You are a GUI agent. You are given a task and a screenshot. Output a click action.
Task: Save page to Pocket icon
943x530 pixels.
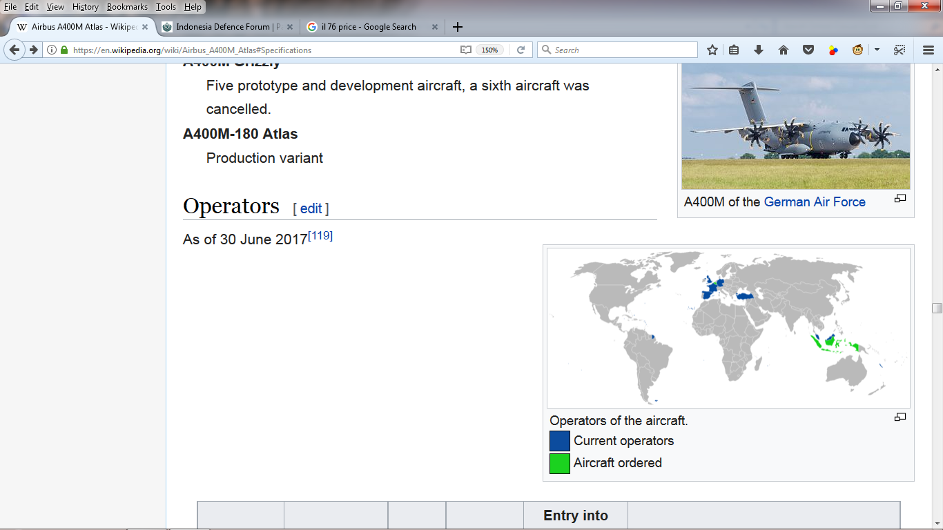[808, 50]
